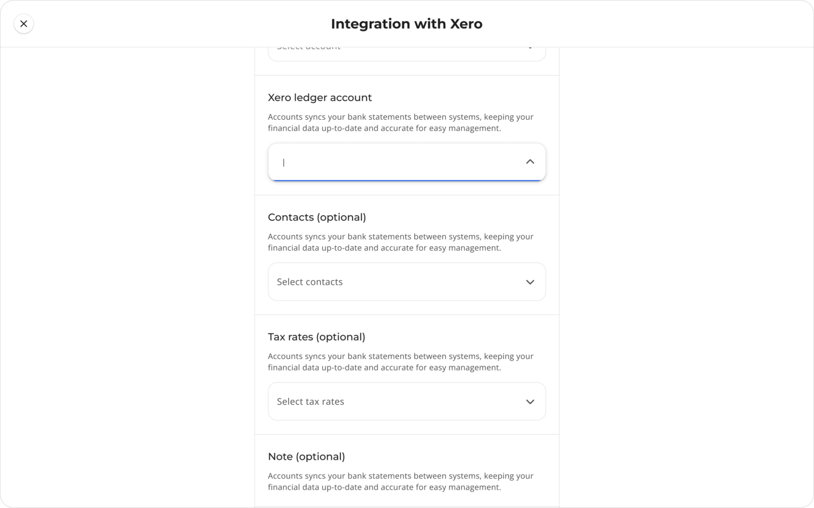Click the description under Xero ledger account
The image size is (814, 508).
pyautogui.click(x=400, y=123)
